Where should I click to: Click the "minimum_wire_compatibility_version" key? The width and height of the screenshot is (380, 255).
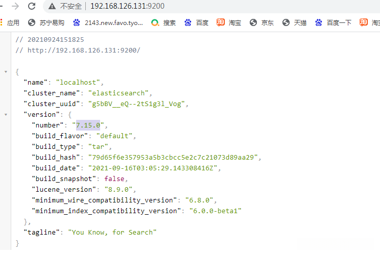pyautogui.click(x=104, y=200)
